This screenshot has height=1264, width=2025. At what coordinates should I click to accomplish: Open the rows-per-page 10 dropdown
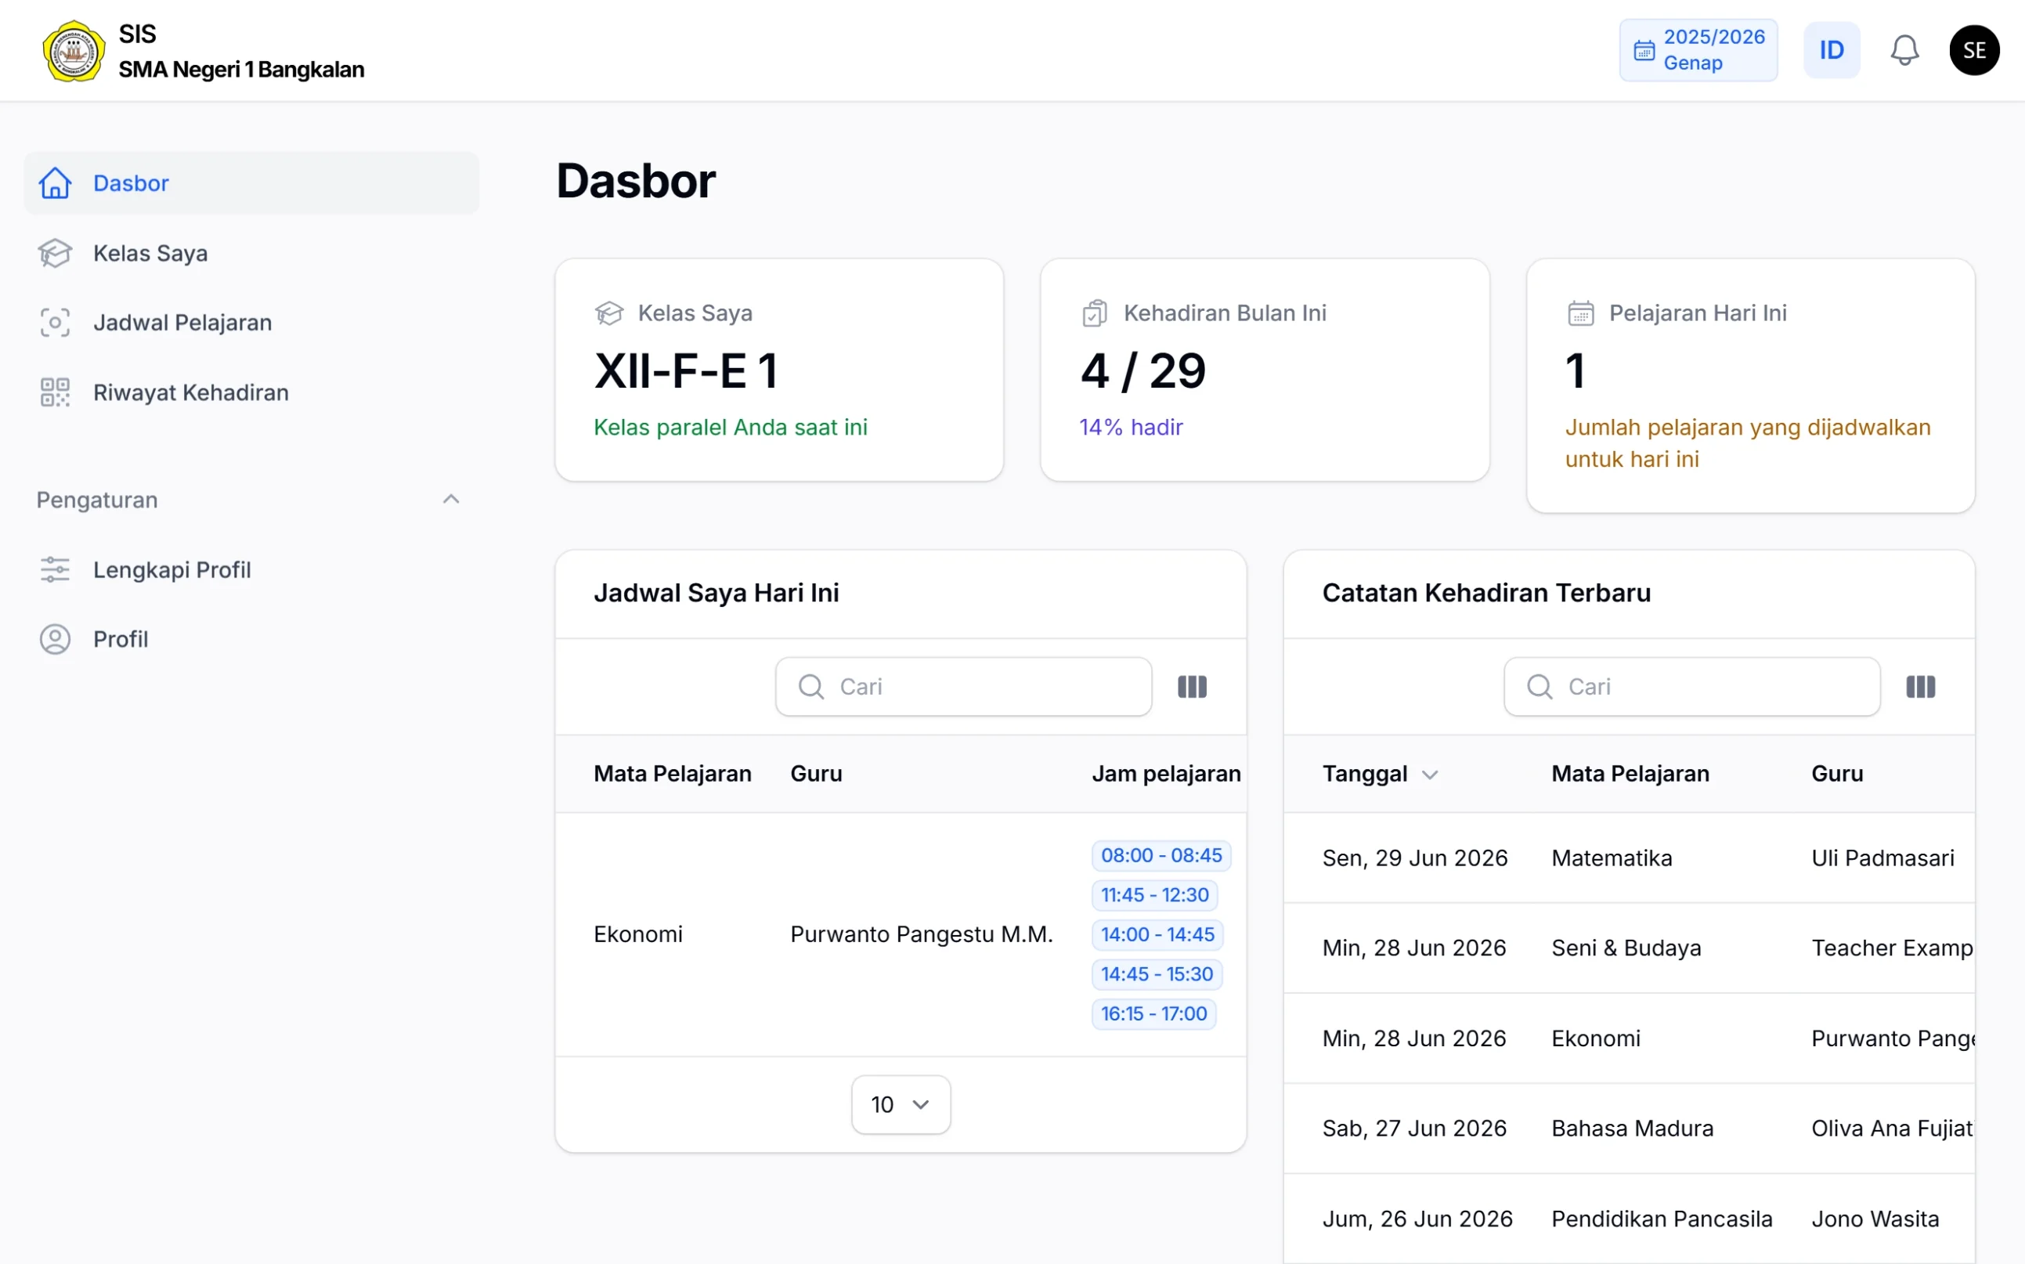[900, 1104]
